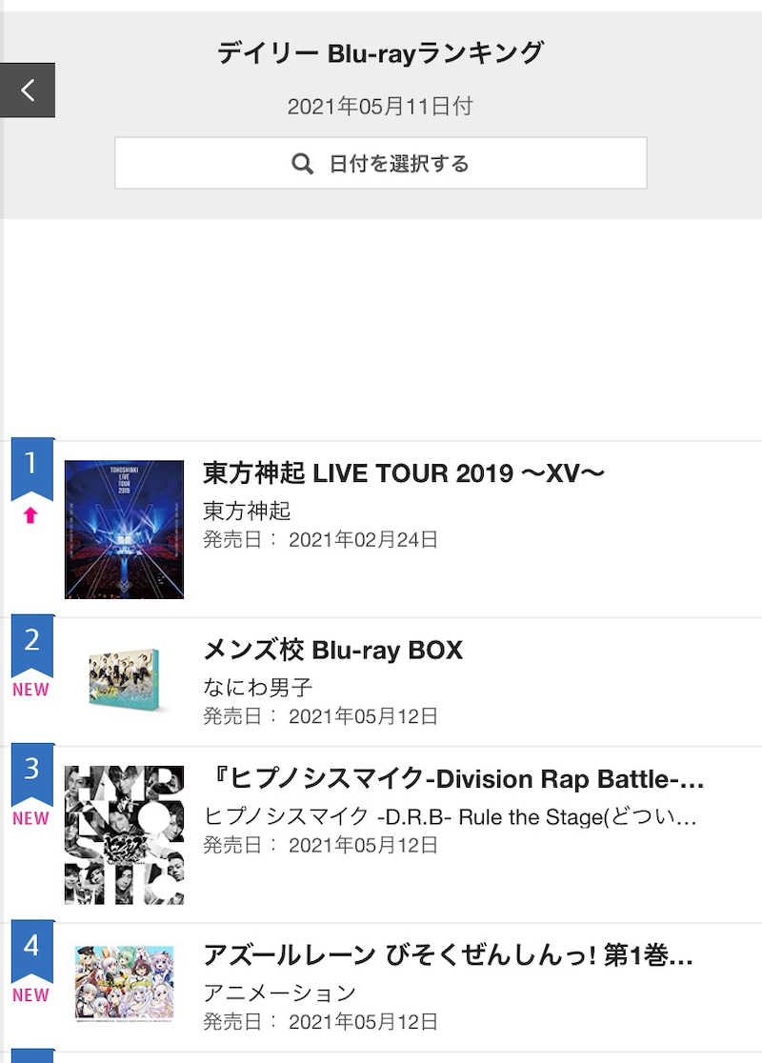Open the アズールレーン cover thumbnail

point(124,983)
